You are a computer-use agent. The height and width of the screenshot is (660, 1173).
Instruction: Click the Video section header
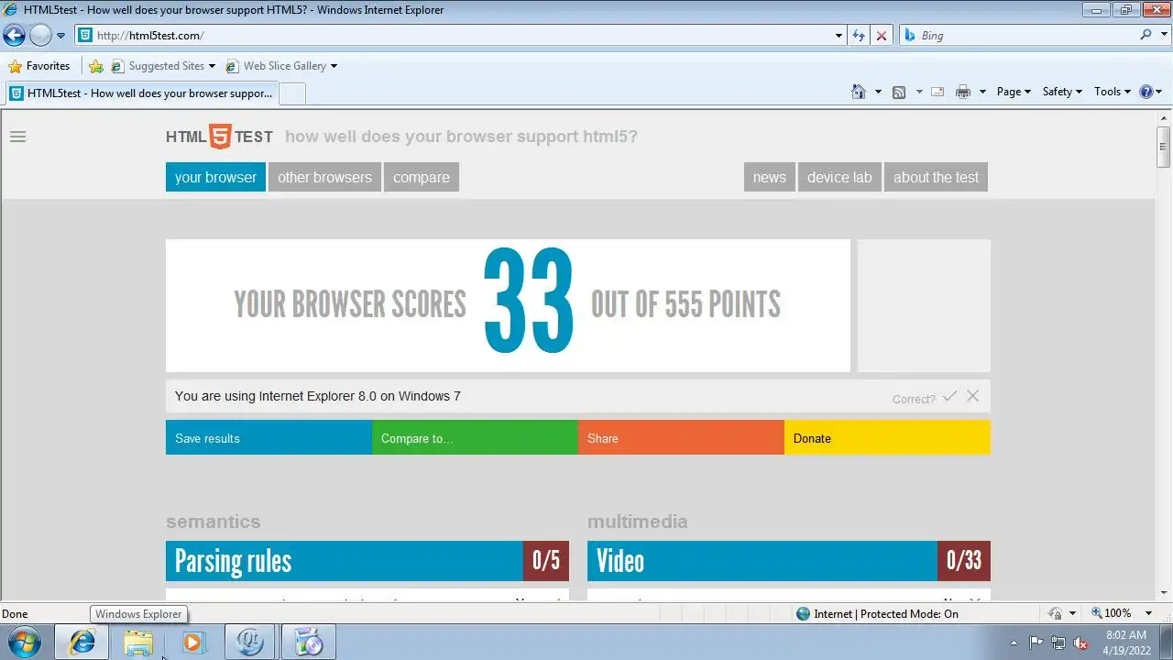pos(789,561)
